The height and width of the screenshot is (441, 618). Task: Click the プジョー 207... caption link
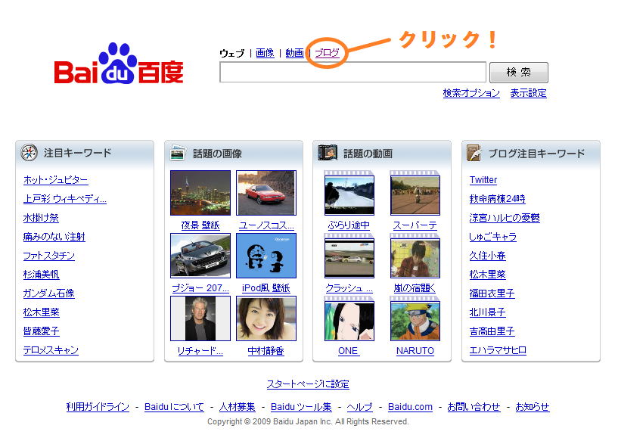point(200,287)
